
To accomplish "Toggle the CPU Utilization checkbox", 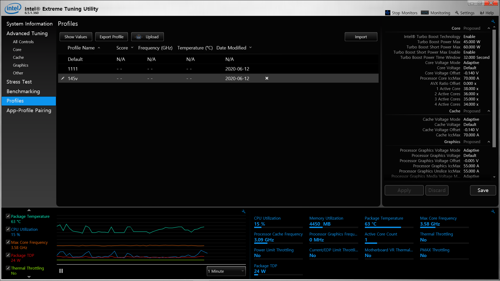I will point(8,229).
